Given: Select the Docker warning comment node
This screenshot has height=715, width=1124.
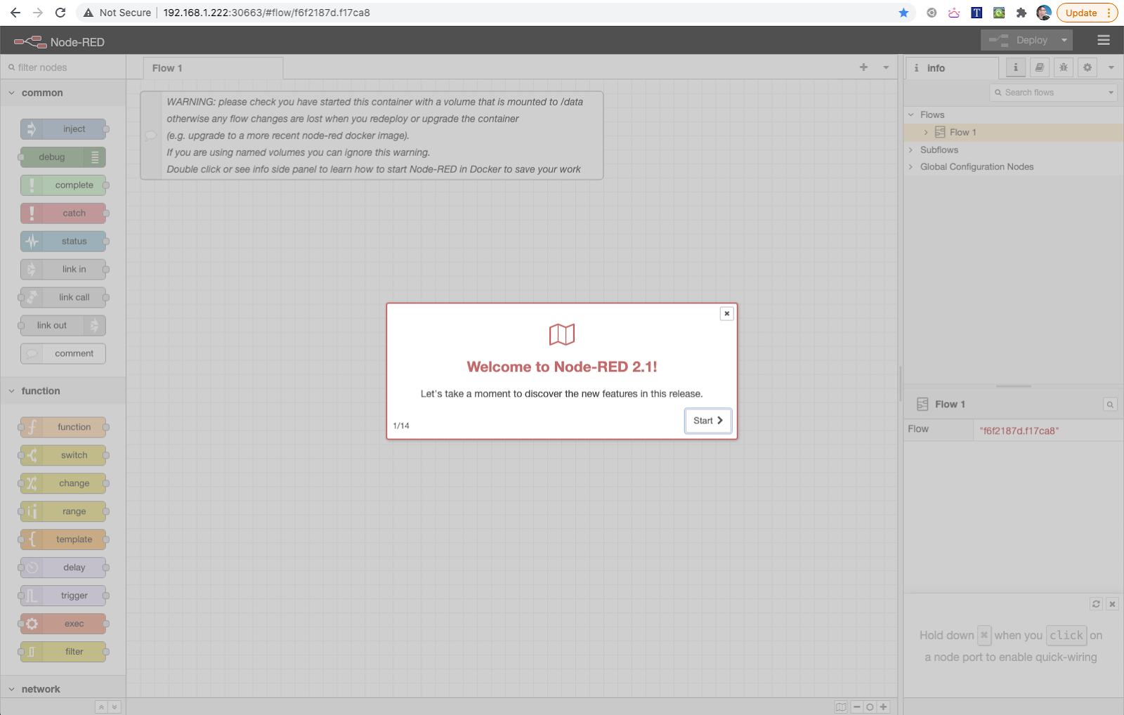Looking at the screenshot, I should (372, 136).
